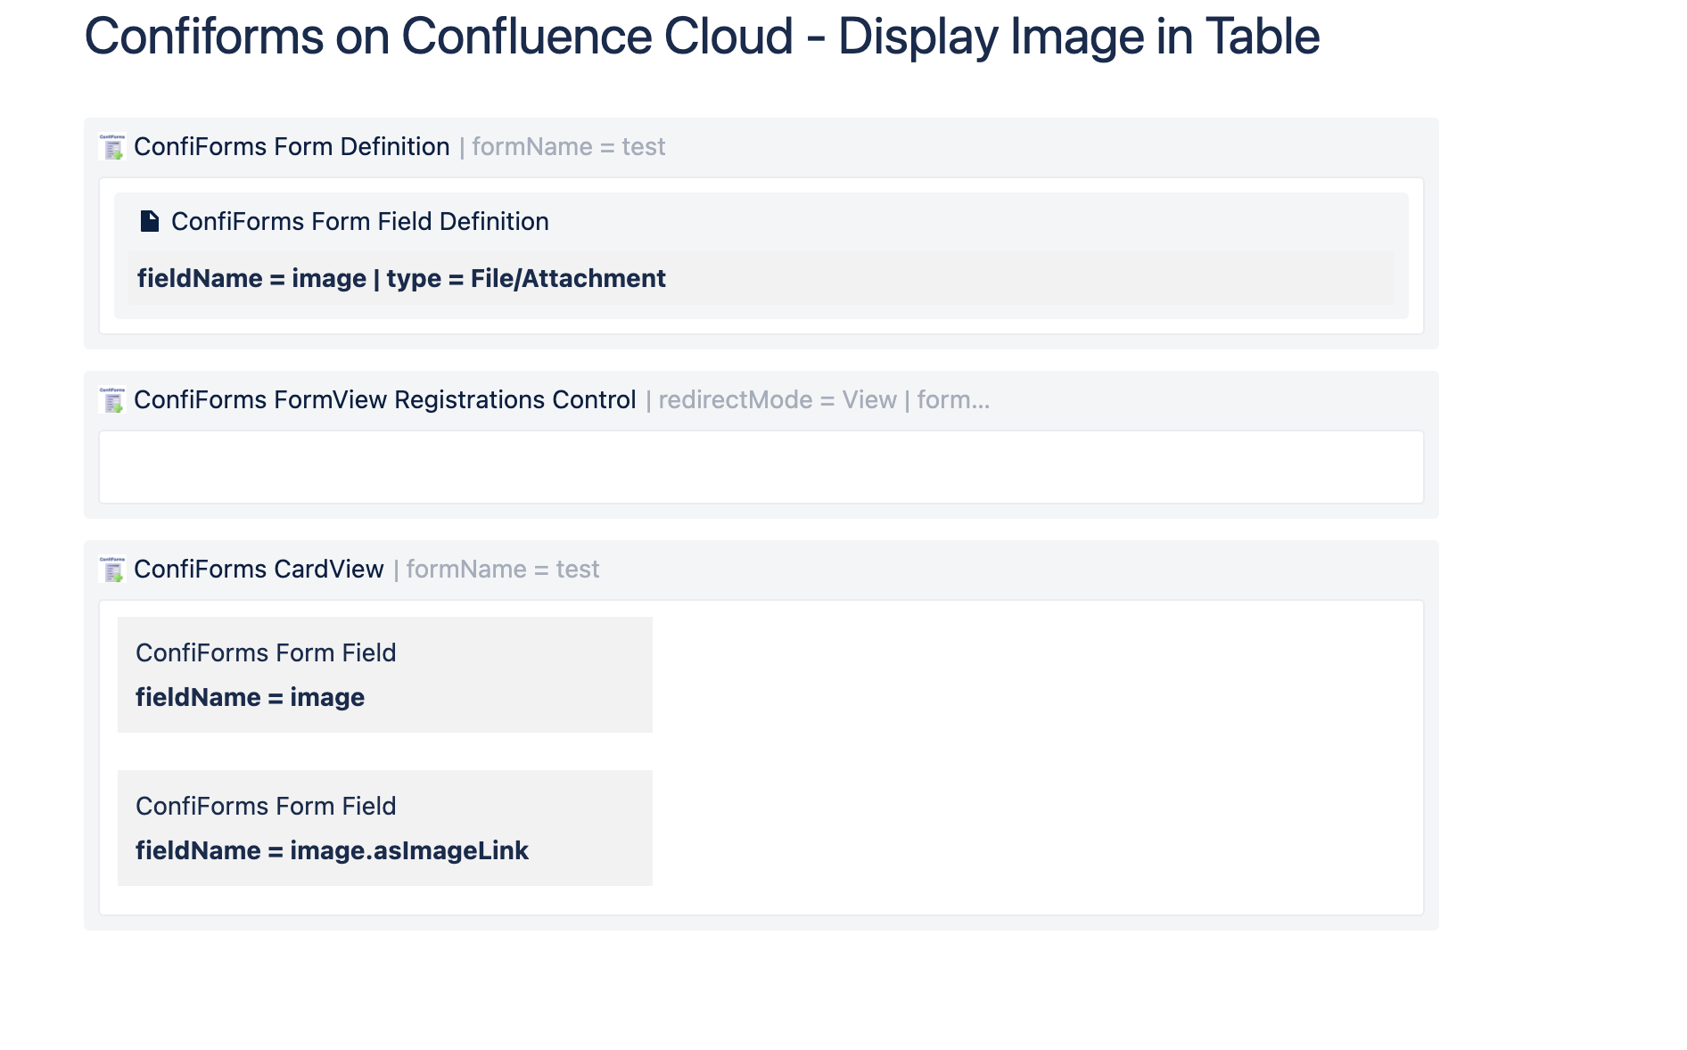1687x1050 pixels.
Task: Expand the redirectMode = View parameter details
Action: coord(777,400)
